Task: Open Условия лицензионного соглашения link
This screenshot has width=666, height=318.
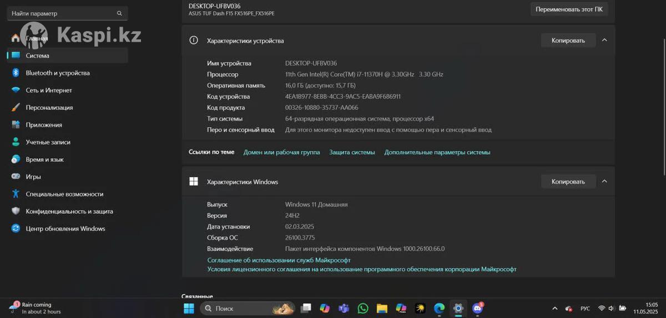Action: (362, 269)
